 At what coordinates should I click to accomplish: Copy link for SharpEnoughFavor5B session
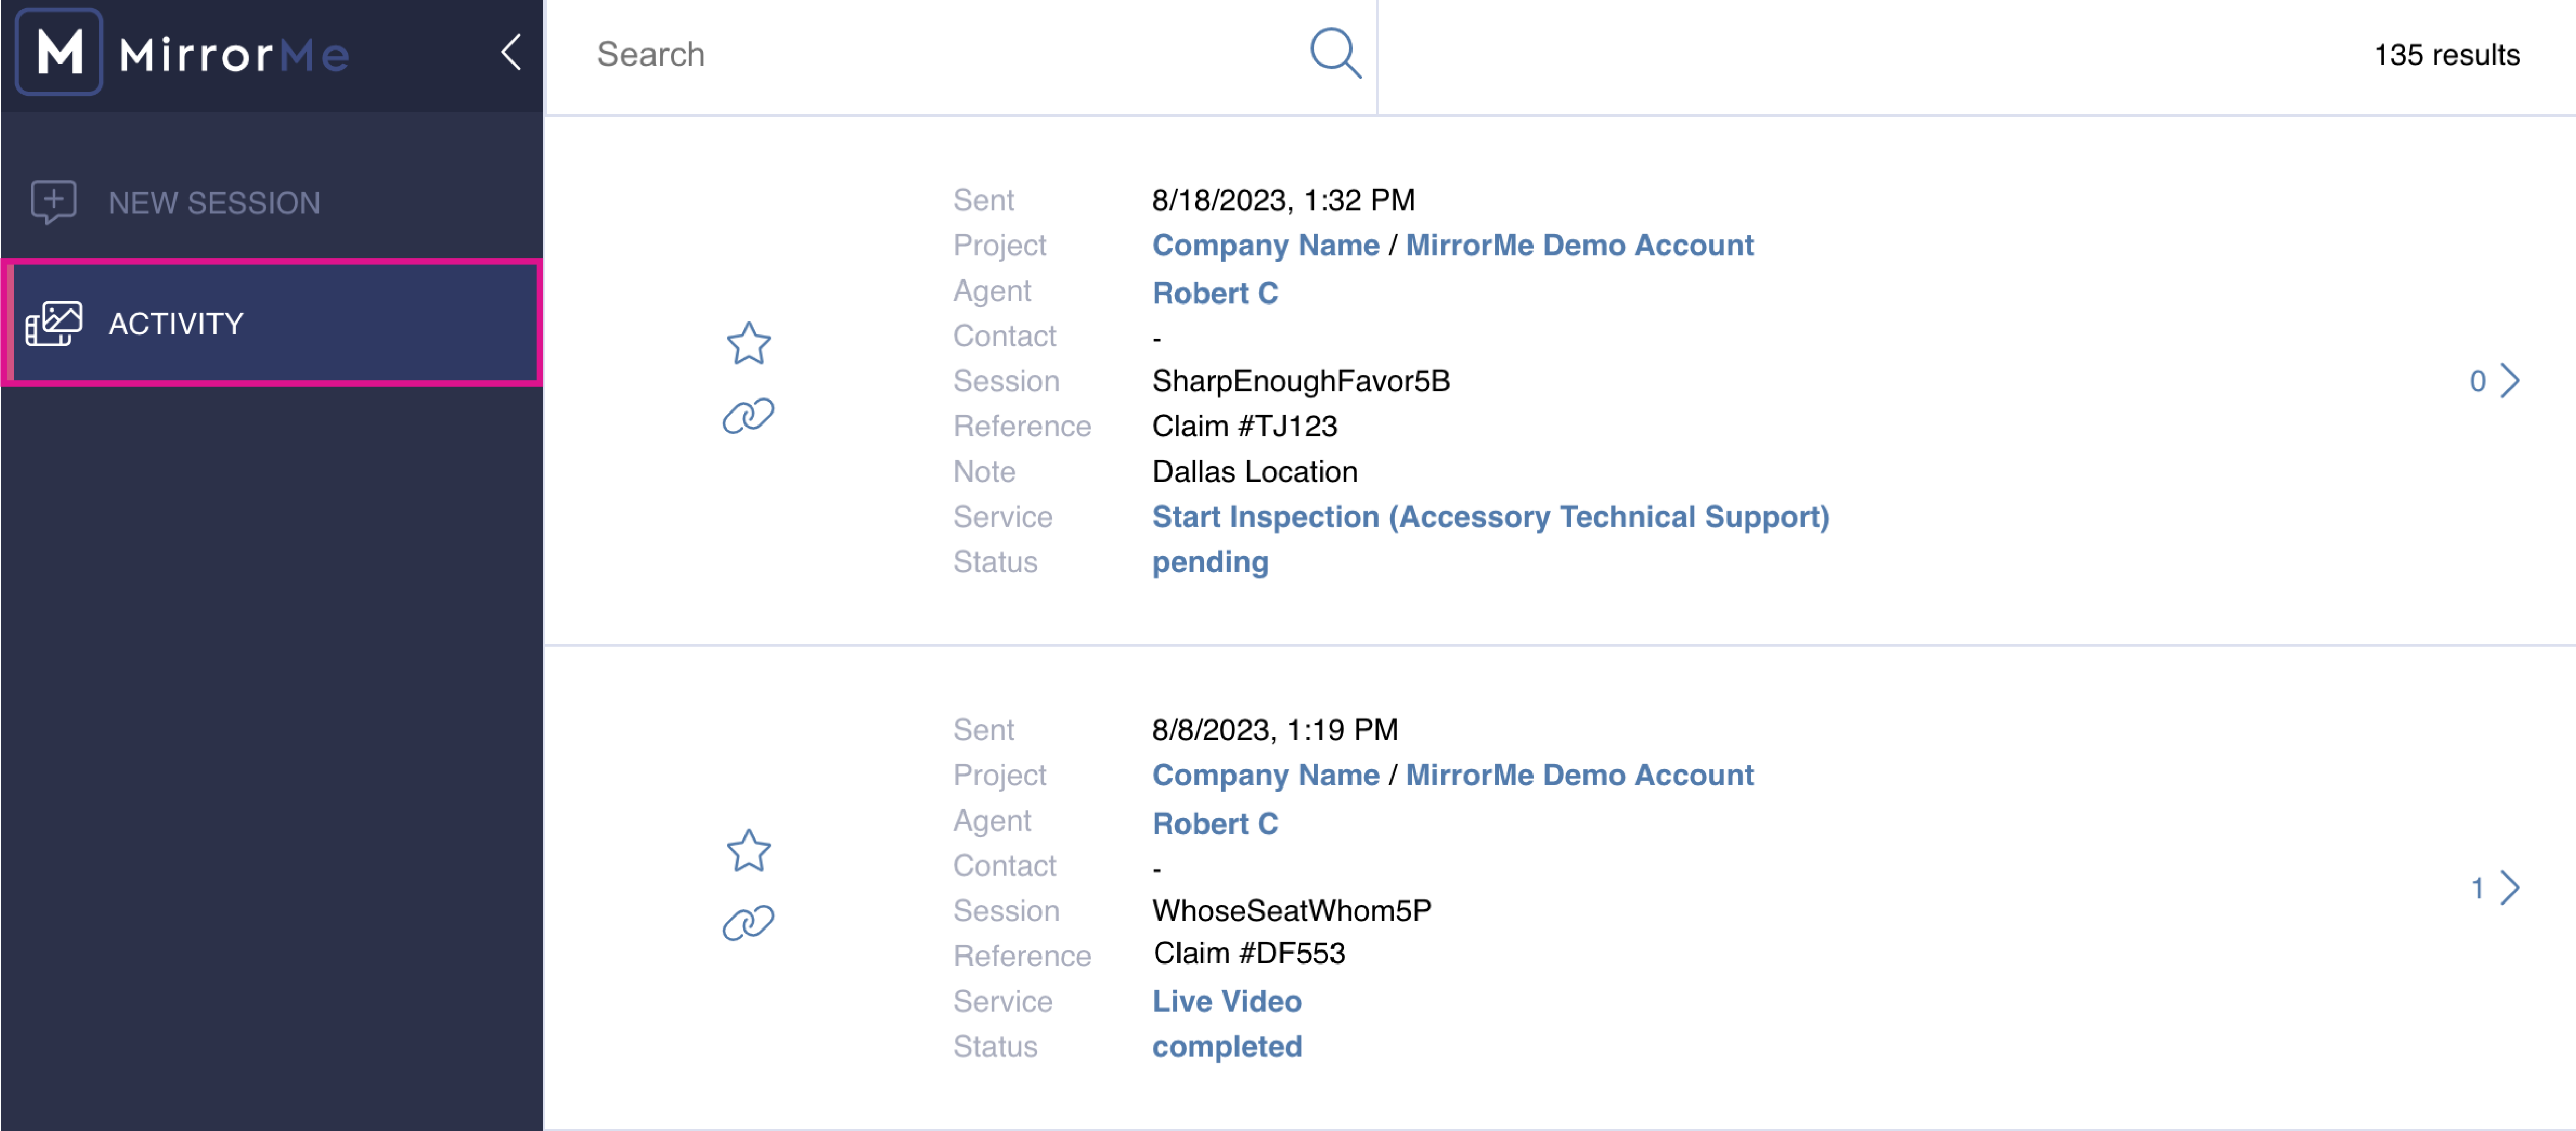tap(748, 416)
